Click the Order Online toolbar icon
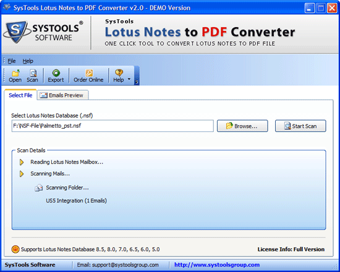 click(88, 76)
